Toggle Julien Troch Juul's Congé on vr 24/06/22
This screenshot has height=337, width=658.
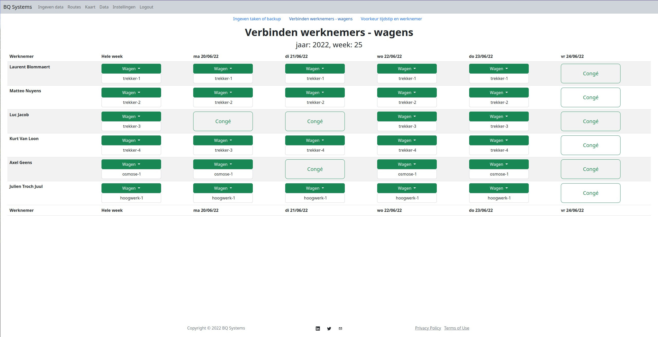[591, 193]
